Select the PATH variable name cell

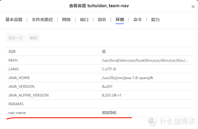(52, 60)
